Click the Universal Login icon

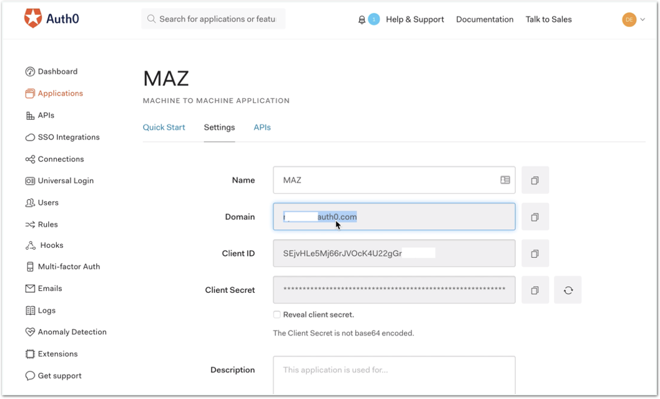tap(30, 181)
